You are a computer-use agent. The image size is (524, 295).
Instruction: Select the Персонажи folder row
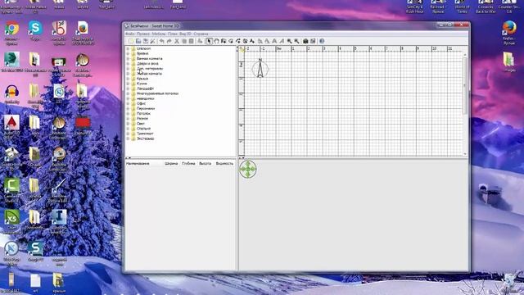point(142,109)
